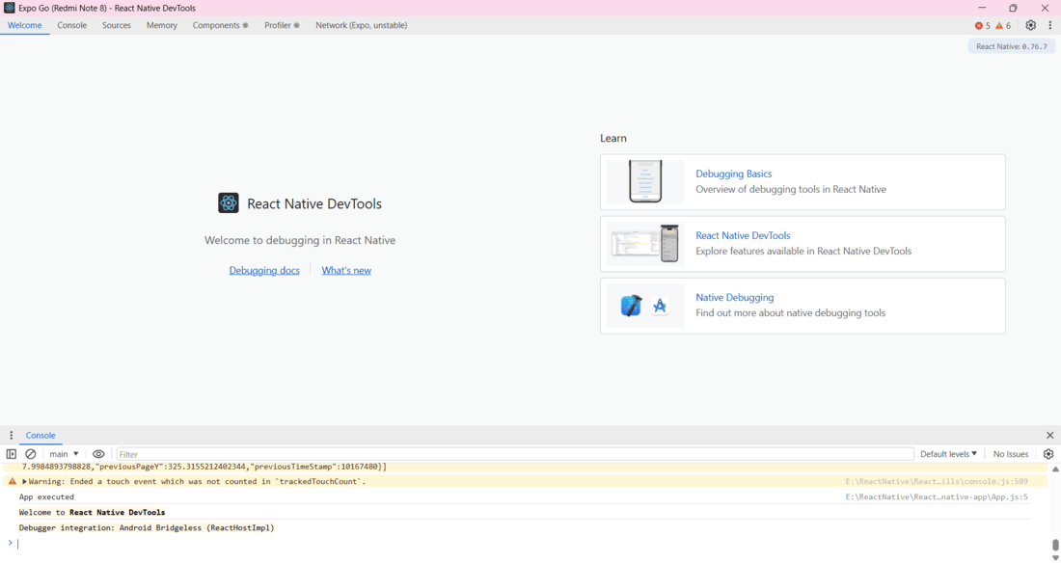Open DevTools settings gear in top bar
The width and height of the screenshot is (1061, 563).
[1030, 25]
